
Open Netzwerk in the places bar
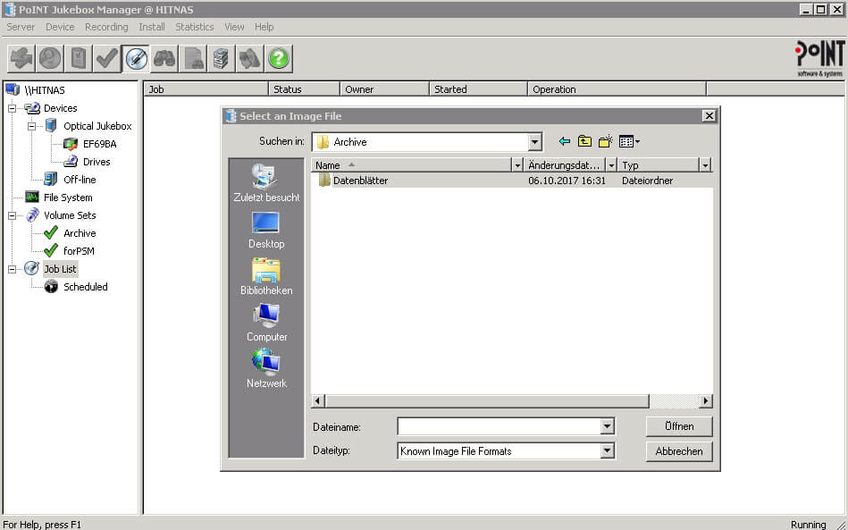pos(266,369)
